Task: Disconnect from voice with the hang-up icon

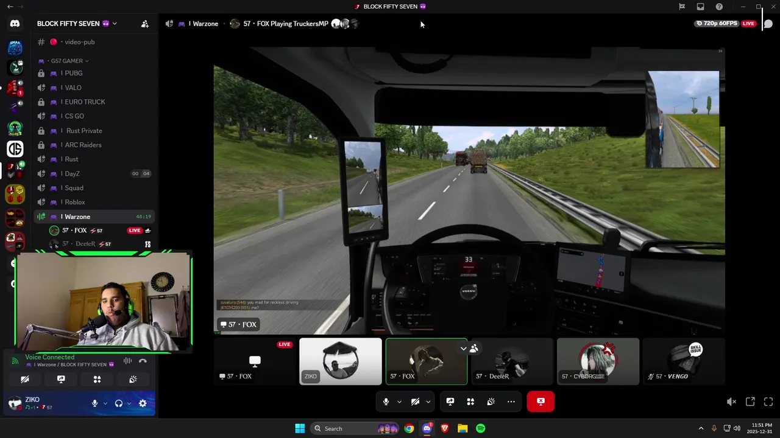Action: tap(143, 361)
